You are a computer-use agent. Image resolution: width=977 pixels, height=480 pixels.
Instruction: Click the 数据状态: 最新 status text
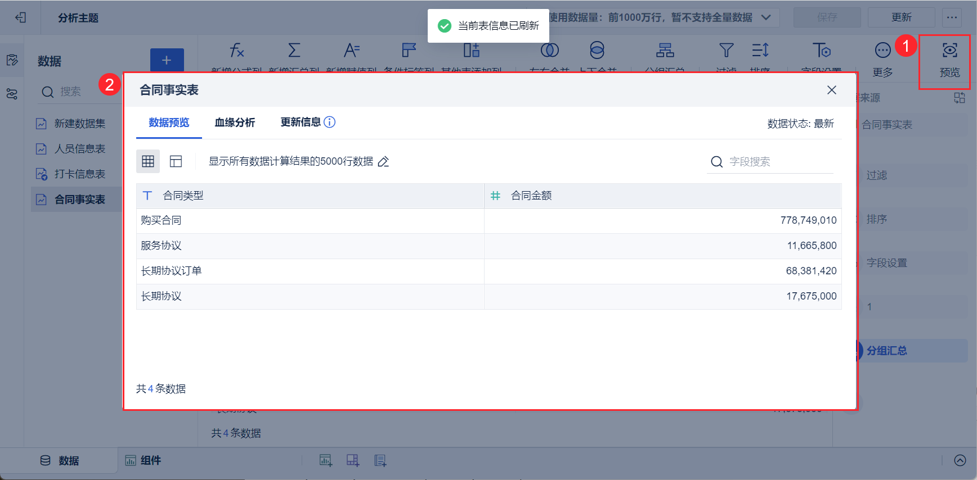pos(800,124)
